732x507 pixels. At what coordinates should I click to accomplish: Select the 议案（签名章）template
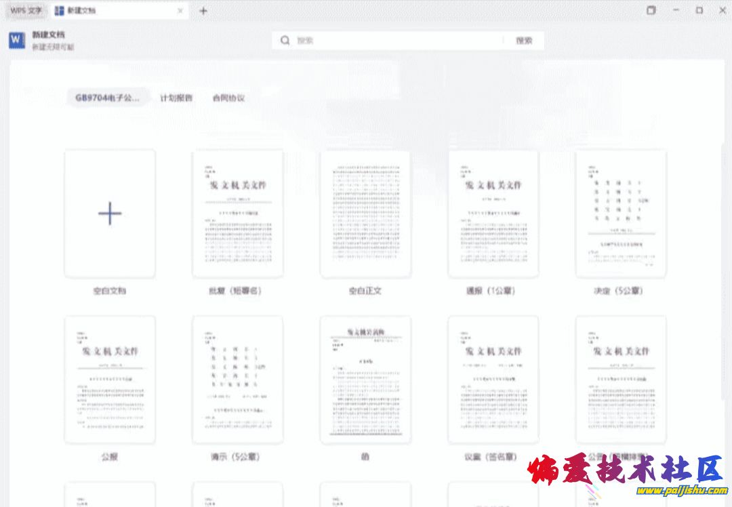(x=493, y=380)
